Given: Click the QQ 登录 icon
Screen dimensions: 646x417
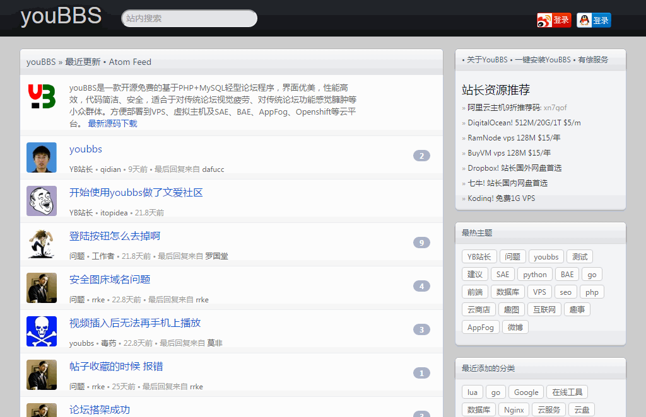Looking at the screenshot, I should tap(593, 20).
